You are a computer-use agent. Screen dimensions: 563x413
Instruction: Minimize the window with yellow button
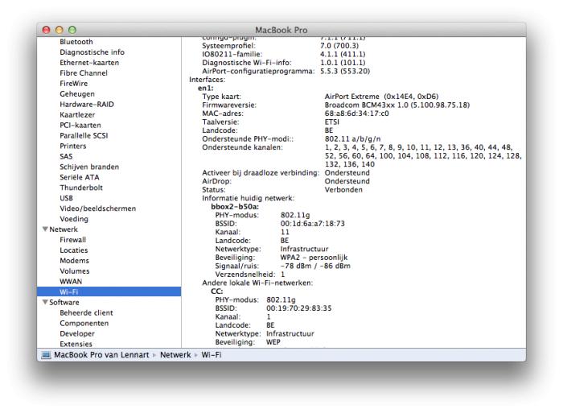(60, 30)
